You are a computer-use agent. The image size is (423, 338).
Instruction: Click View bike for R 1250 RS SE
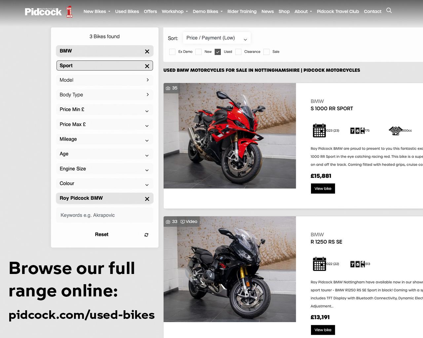[x=323, y=330]
